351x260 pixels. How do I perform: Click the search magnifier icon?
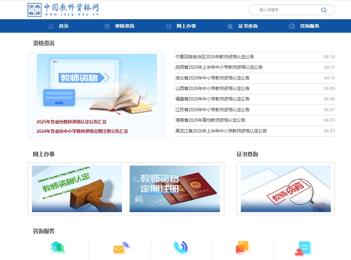point(324,10)
